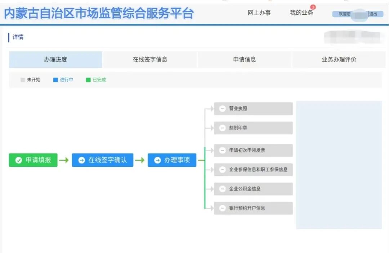The height and width of the screenshot is (253, 389).
Task: Click the arrow icon inside 在线签字确认 step
Action: [81, 160]
